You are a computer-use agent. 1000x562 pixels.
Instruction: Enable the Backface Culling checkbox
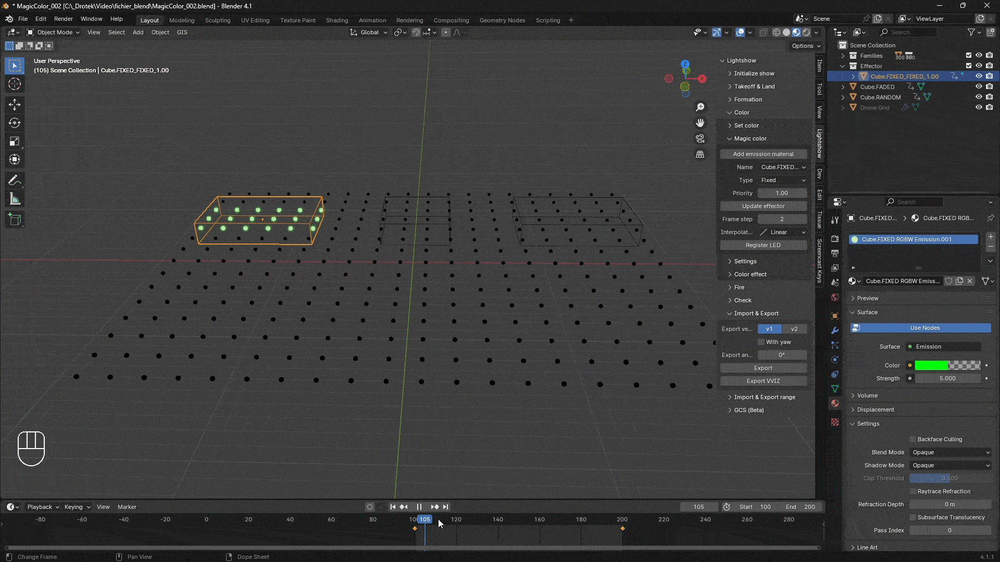point(913,439)
